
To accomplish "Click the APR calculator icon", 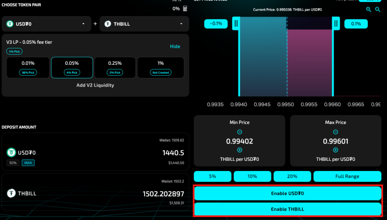I will click(185, 9).
